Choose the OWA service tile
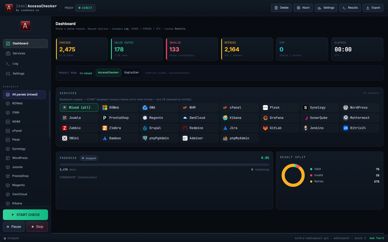388x242 pixels. 159,108
